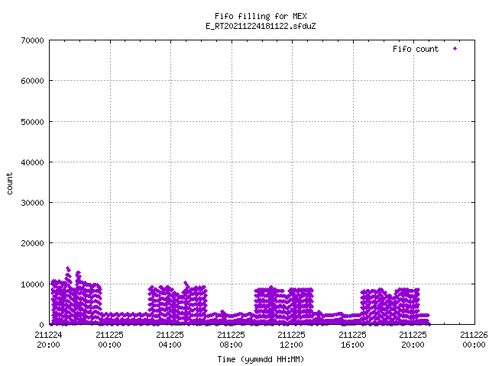Click the y-axis tick value 0

pos(41,325)
